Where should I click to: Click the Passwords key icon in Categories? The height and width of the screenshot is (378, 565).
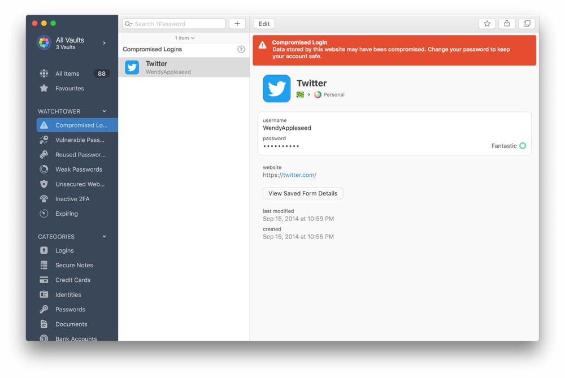tap(44, 310)
